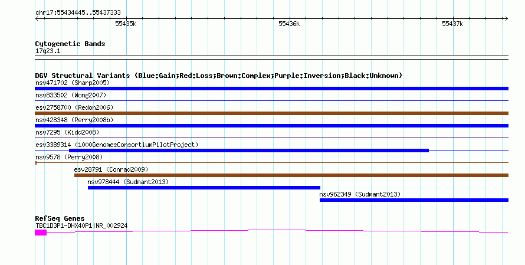Click the nsv833502 (Wong2007) label
The height and width of the screenshot is (265, 525).
pos(71,95)
